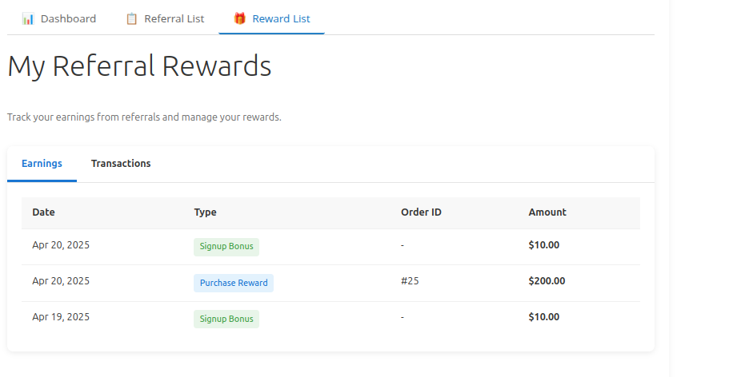Click the Reward List gift icon
The image size is (741, 377).
(239, 18)
